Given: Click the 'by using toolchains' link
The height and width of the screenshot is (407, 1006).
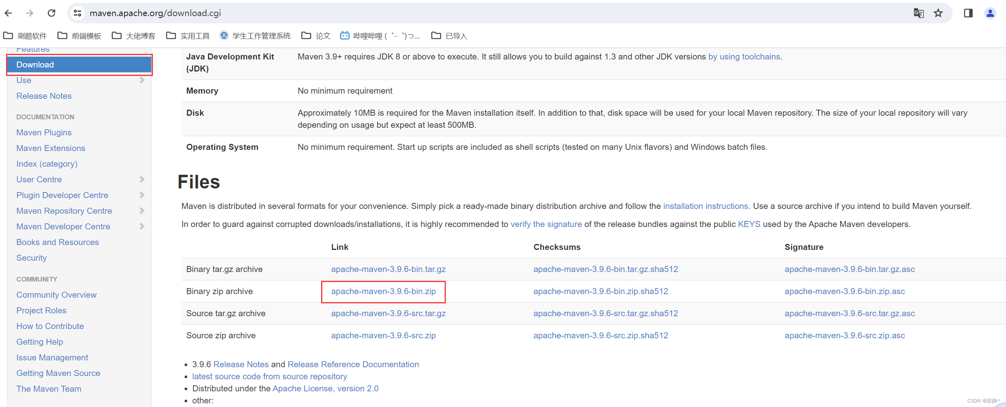Looking at the screenshot, I should 744,57.
